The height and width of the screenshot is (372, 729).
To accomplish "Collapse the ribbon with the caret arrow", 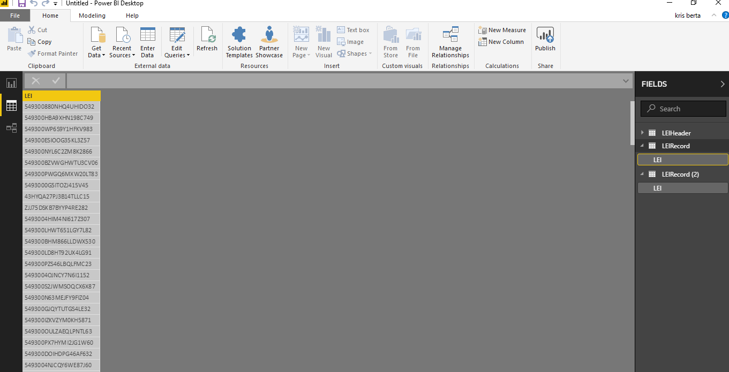I will click(x=713, y=15).
